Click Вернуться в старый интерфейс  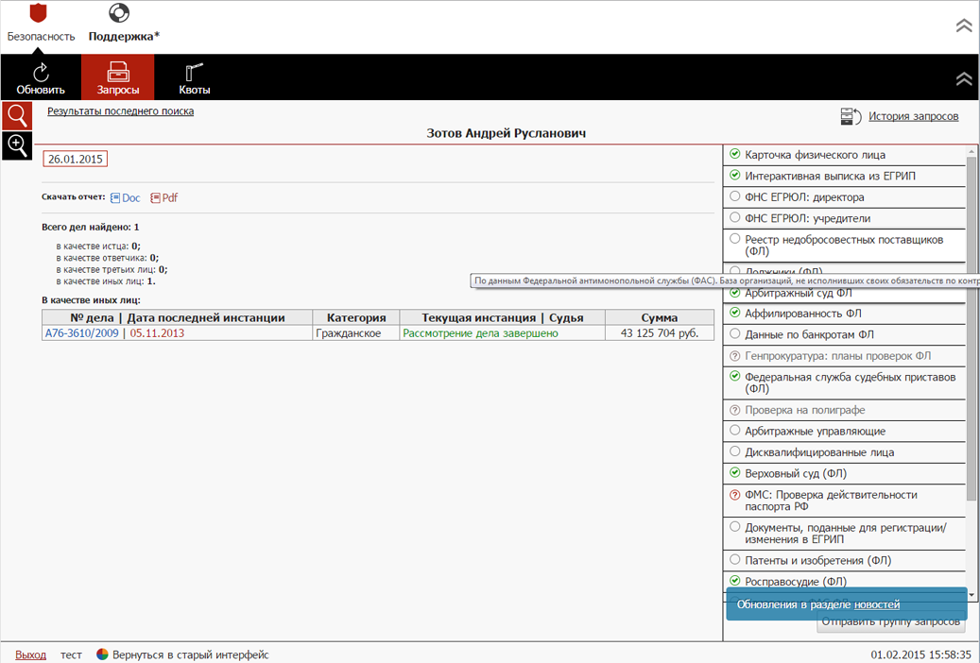tap(191, 654)
